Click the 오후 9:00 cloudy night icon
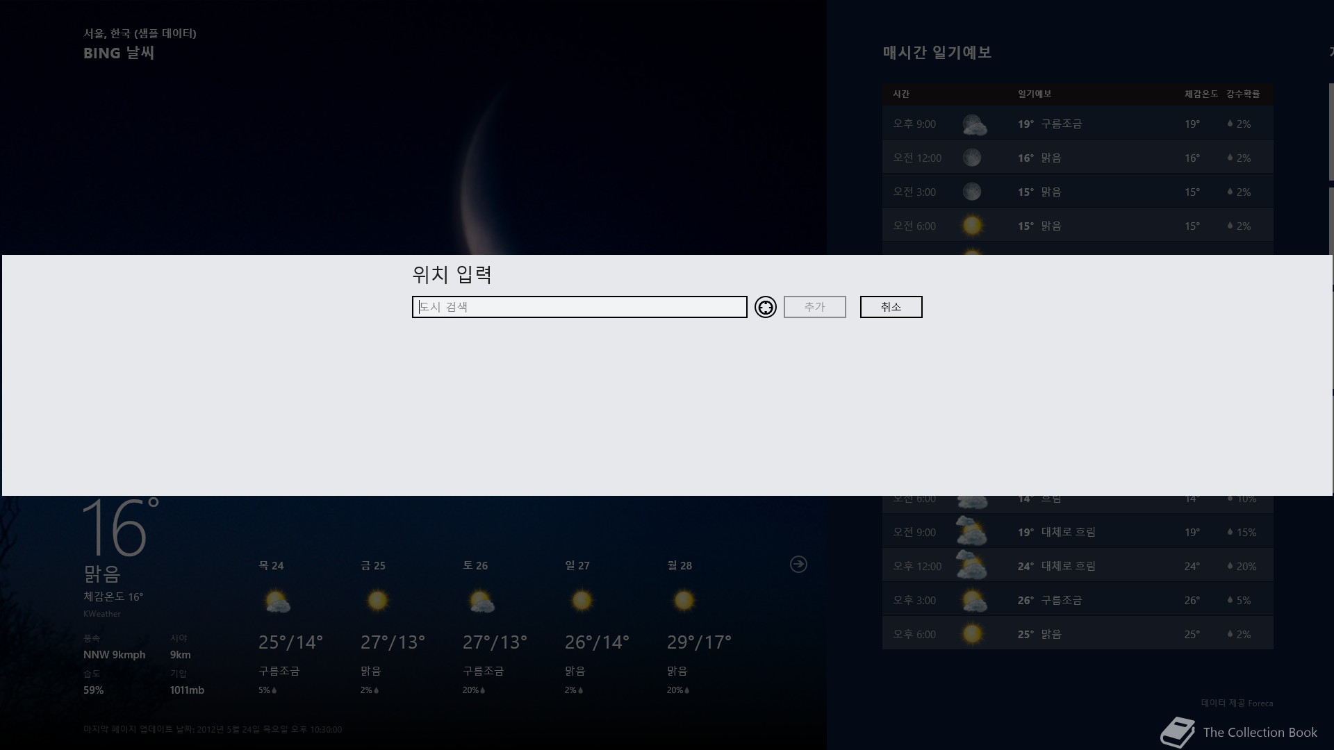1334x750 pixels. [x=973, y=124]
